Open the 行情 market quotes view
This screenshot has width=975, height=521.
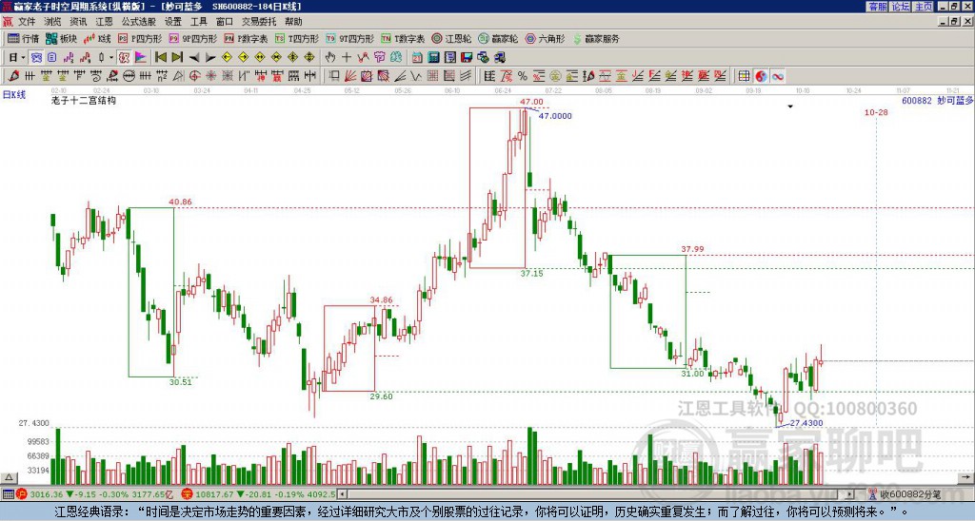[x=23, y=38]
